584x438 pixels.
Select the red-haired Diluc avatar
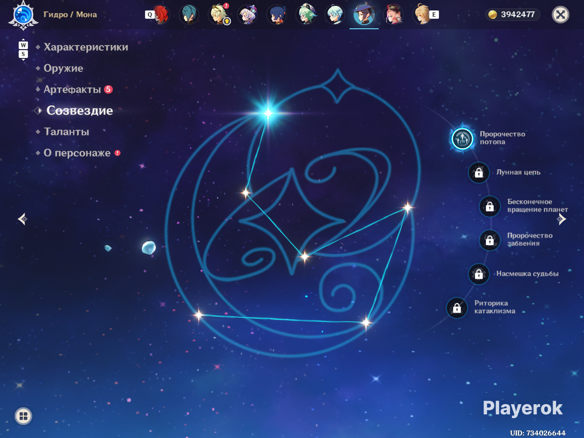(161, 15)
